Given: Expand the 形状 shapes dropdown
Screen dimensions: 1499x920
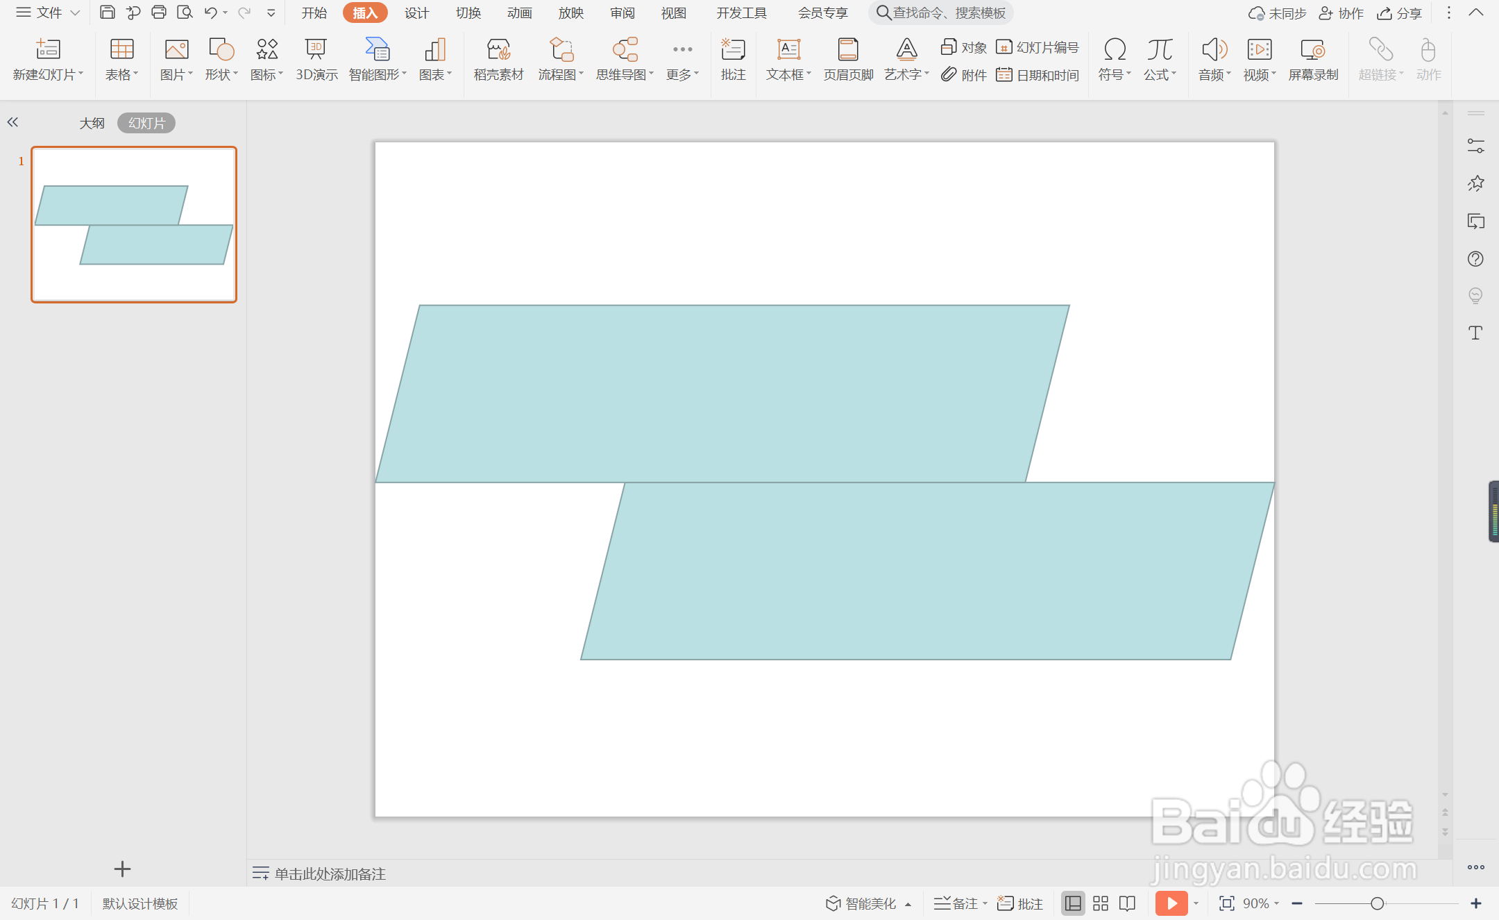Looking at the screenshot, I should [x=235, y=74].
